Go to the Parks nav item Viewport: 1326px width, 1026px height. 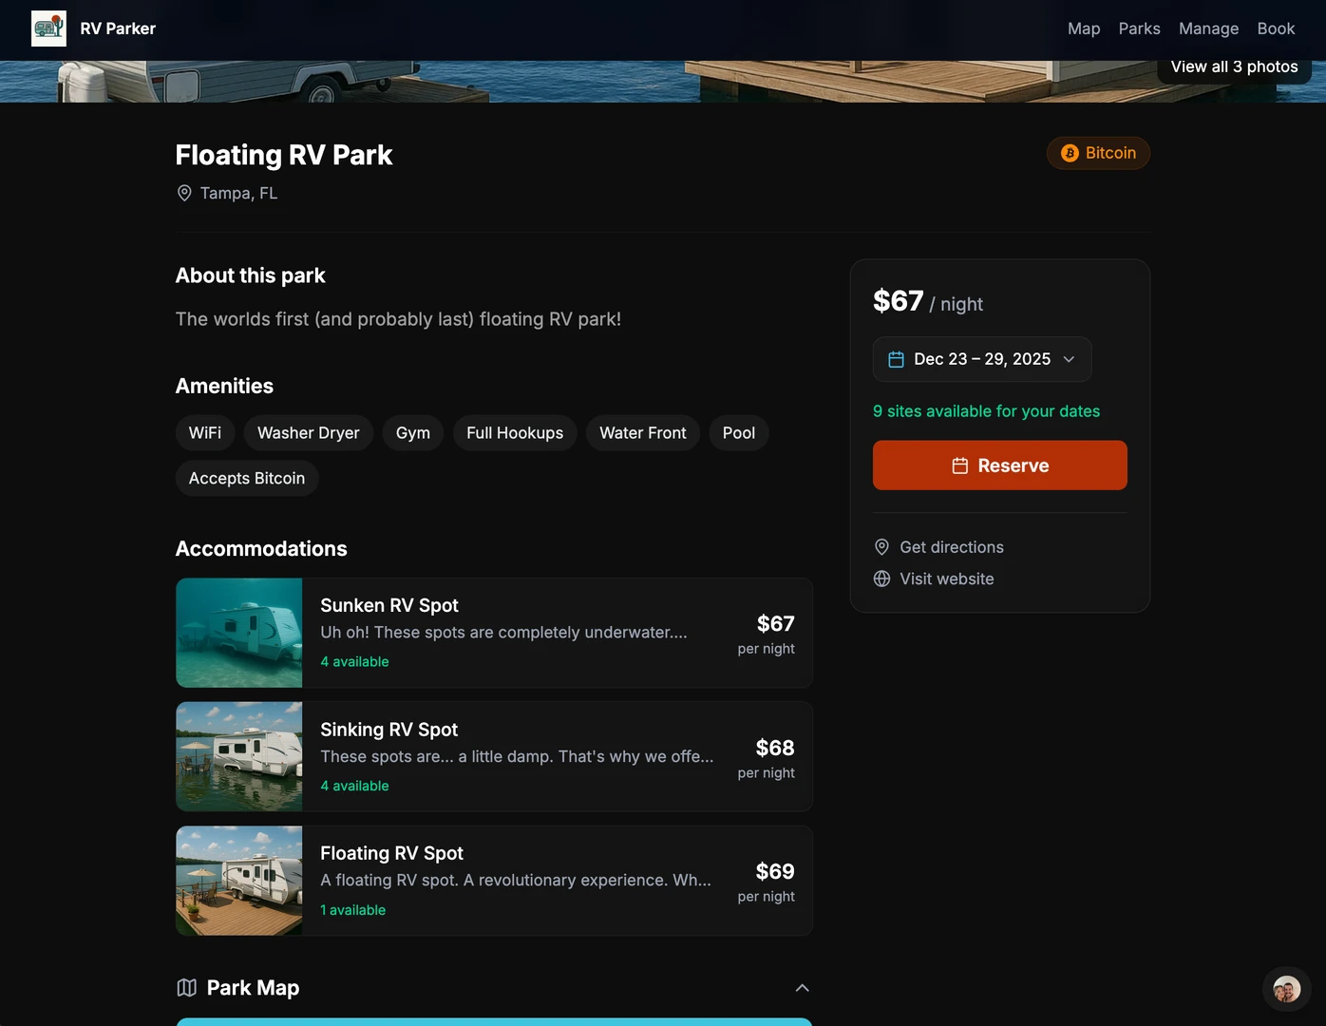tap(1139, 28)
